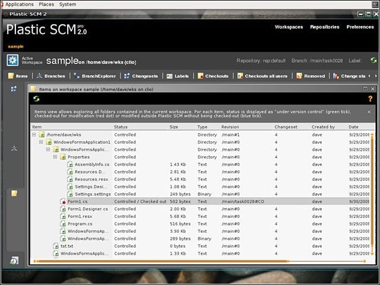380x285 pixels.
Task: Select the Settings.settings file
Action: tap(93, 194)
